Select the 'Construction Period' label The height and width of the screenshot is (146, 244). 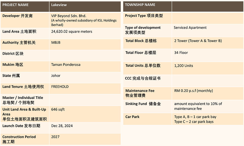[19, 137]
